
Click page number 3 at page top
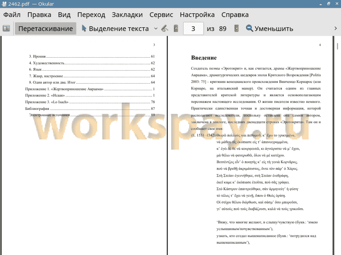(154, 45)
